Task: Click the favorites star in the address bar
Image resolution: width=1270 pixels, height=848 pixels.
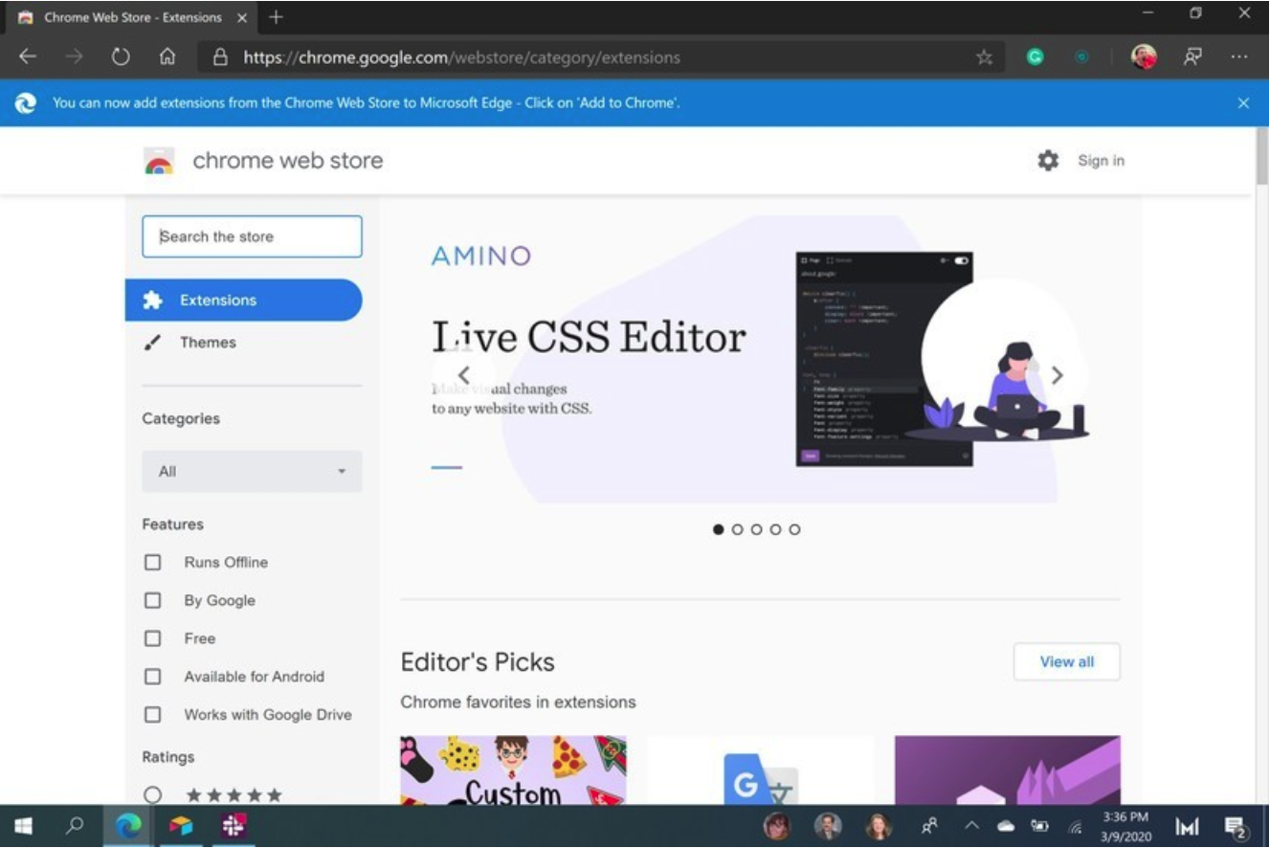Action: [x=984, y=57]
